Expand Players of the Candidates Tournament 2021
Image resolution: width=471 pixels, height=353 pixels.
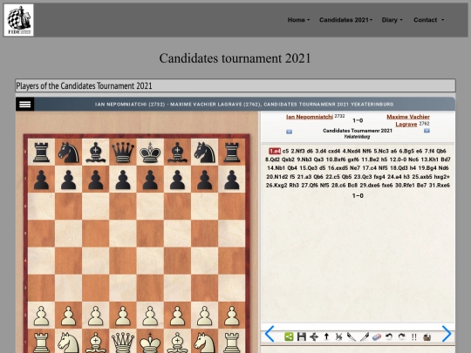pyautogui.click(x=235, y=85)
